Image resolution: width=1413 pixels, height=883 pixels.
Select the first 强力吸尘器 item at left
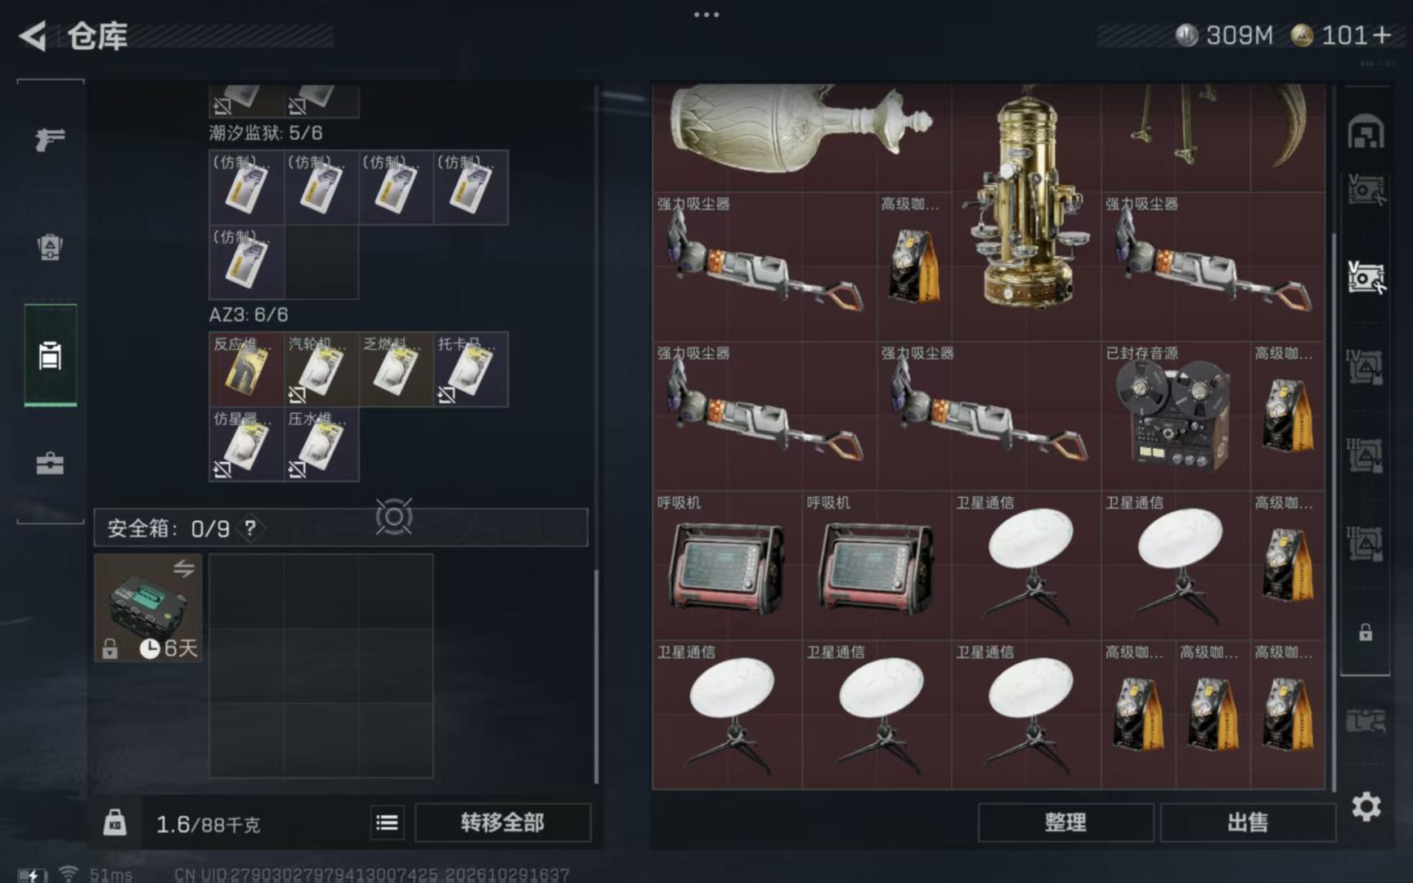point(765,267)
